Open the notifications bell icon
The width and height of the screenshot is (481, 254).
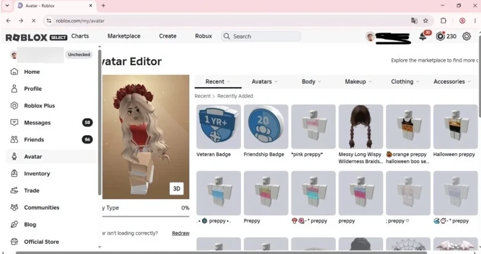423,36
